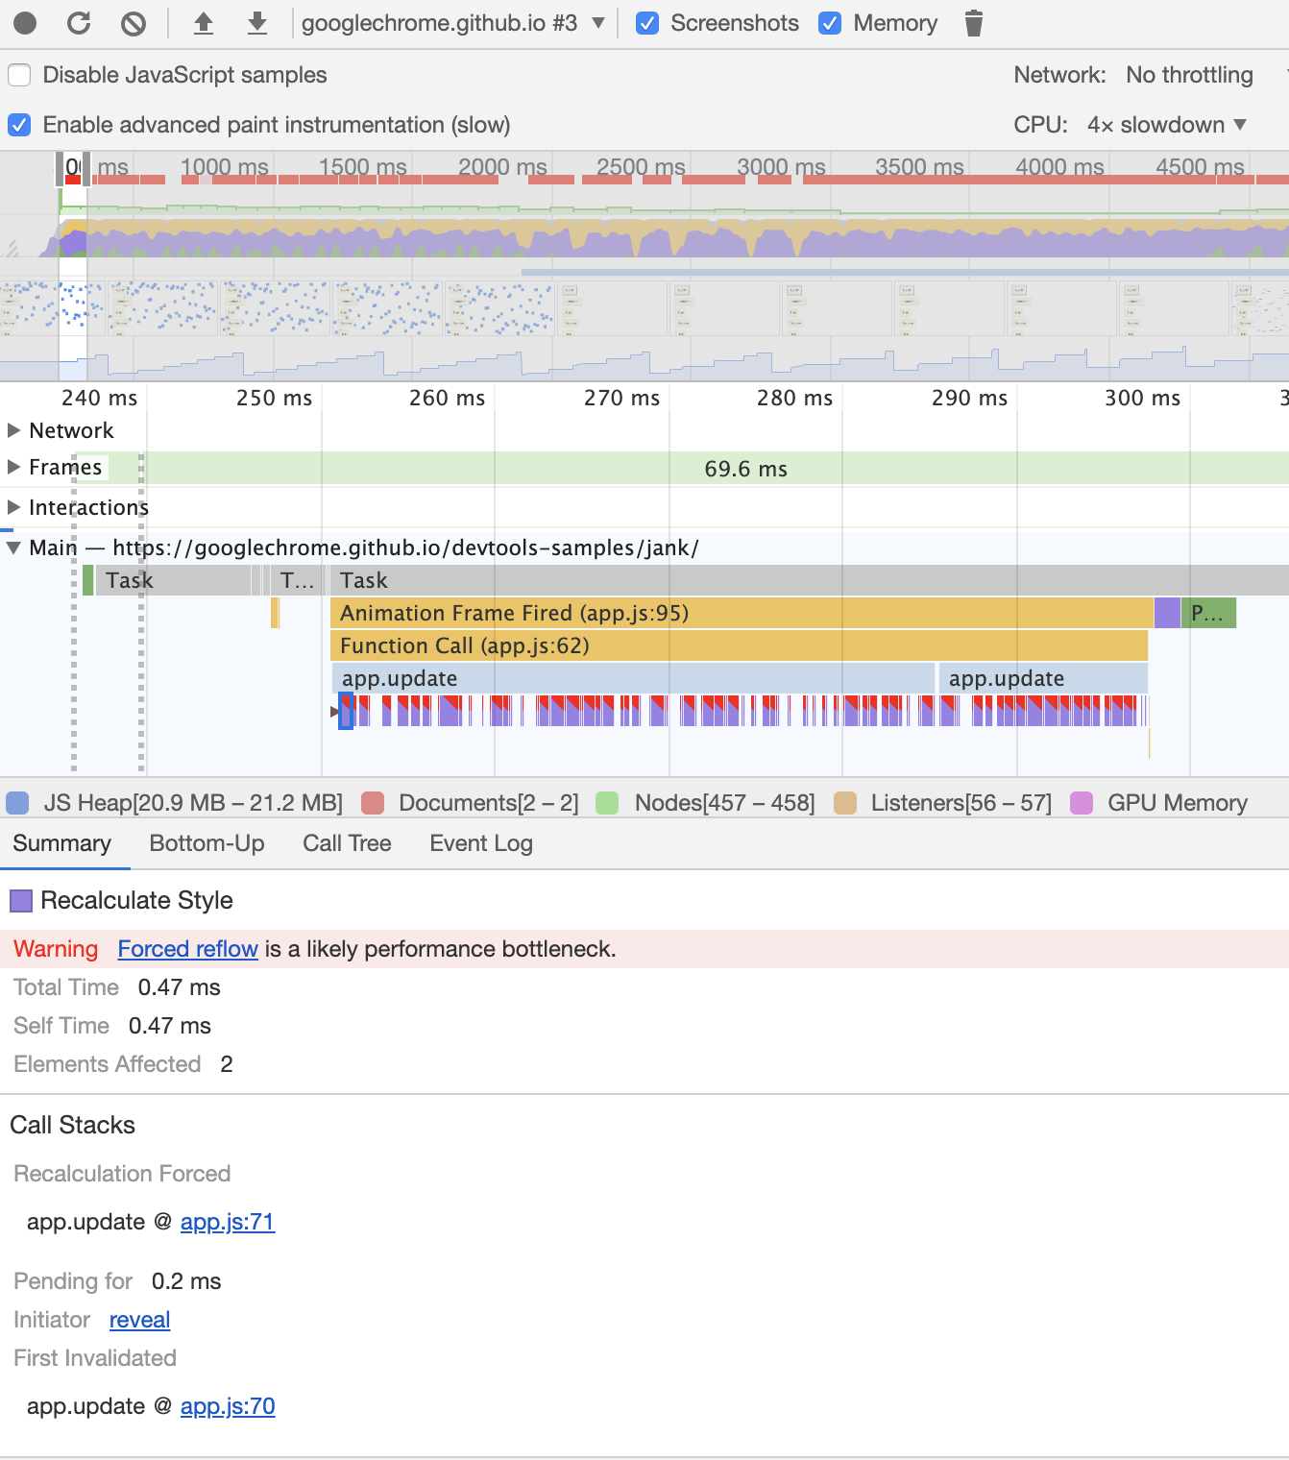This screenshot has width=1289, height=1460.
Task: Open the CPU 4× slowdown dropdown
Action: [1167, 125]
